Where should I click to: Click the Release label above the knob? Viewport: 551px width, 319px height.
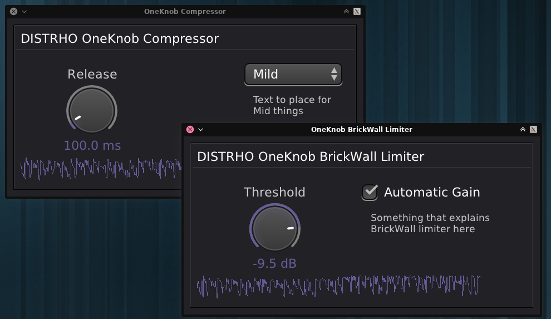point(92,74)
